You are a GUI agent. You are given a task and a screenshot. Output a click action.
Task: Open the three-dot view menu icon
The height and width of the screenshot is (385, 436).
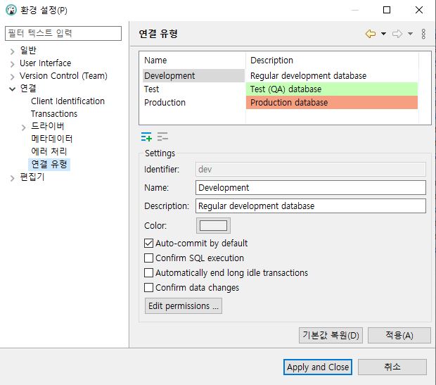click(x=423, y=34)
